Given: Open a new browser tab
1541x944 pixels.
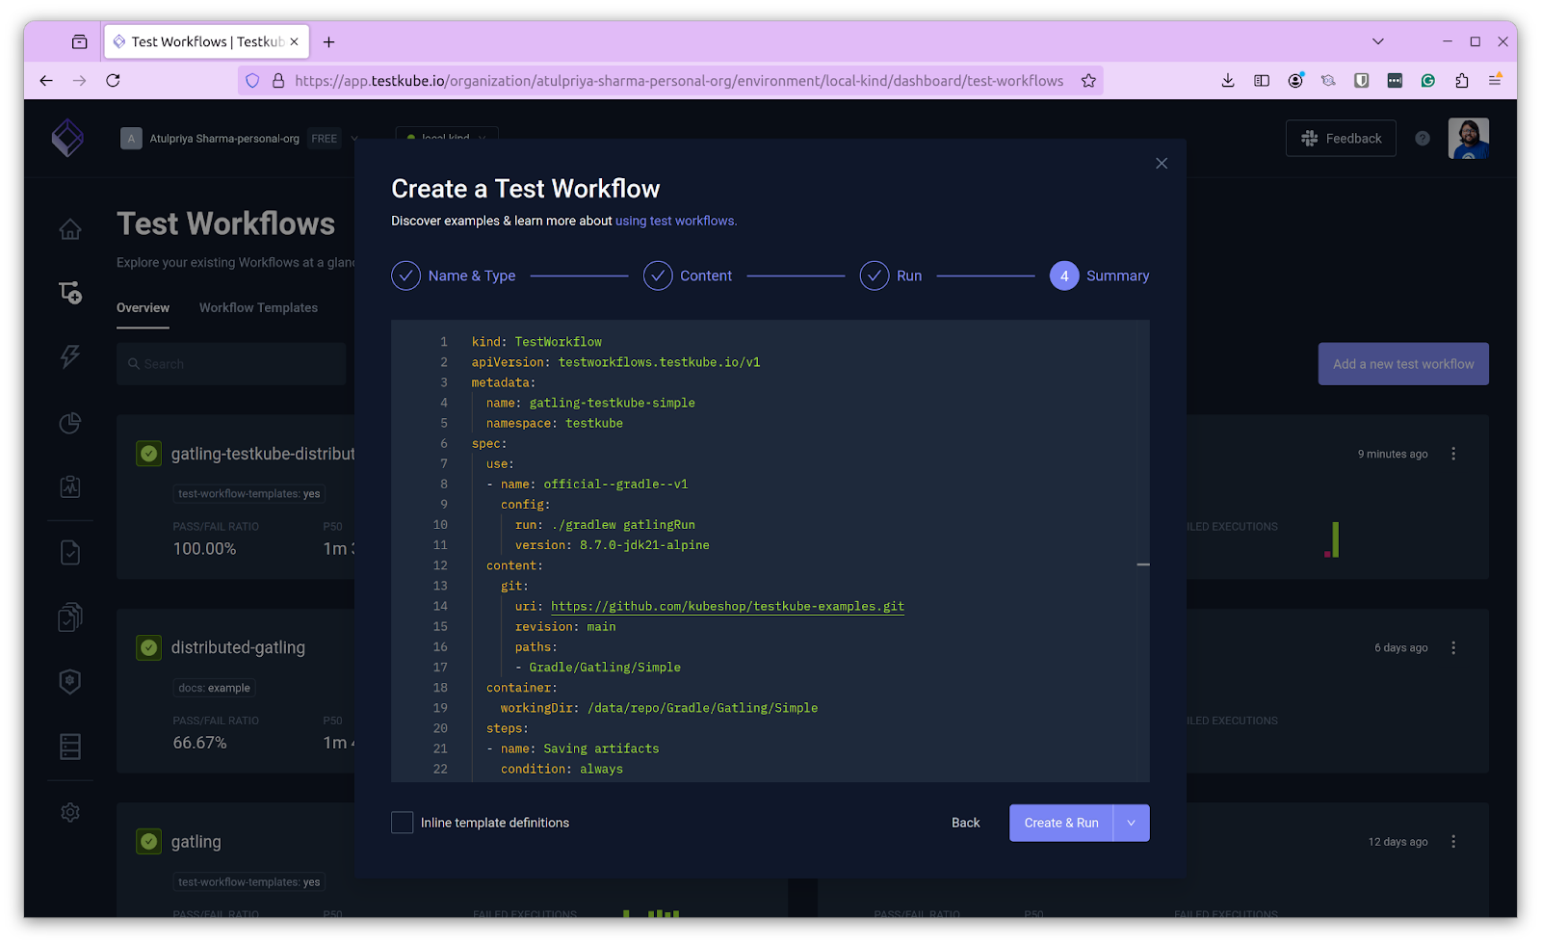Looking at the screenshot, I should click(x=328, y=41).
